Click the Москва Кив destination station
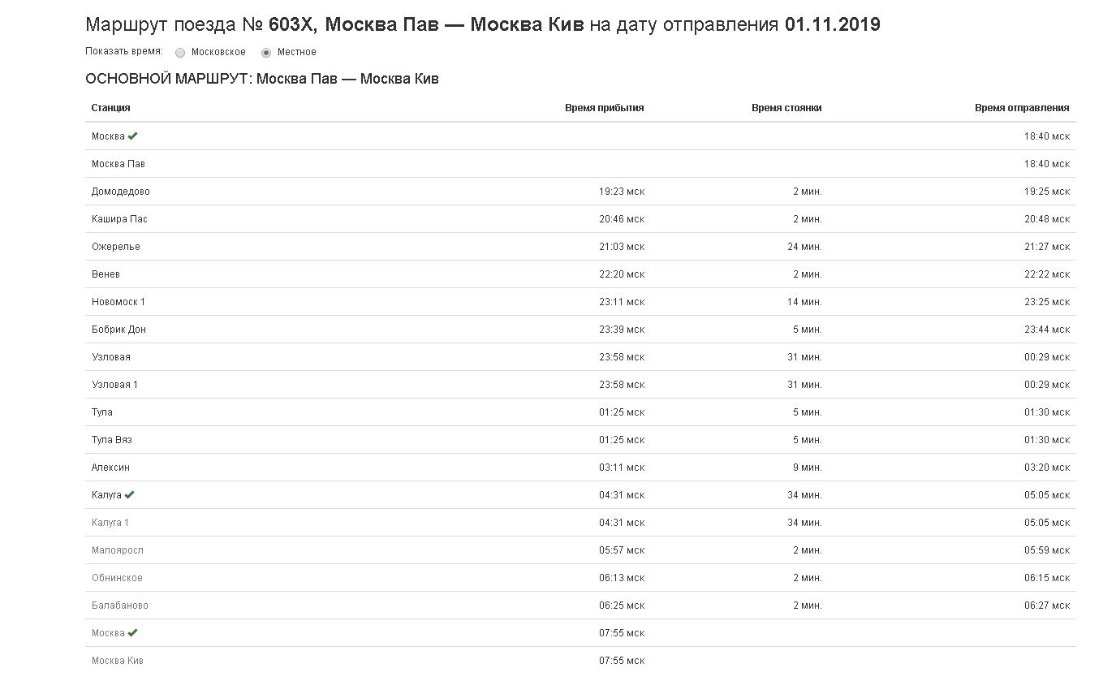Viewport: 1116px width, 694px height. [x=117, y=661]
